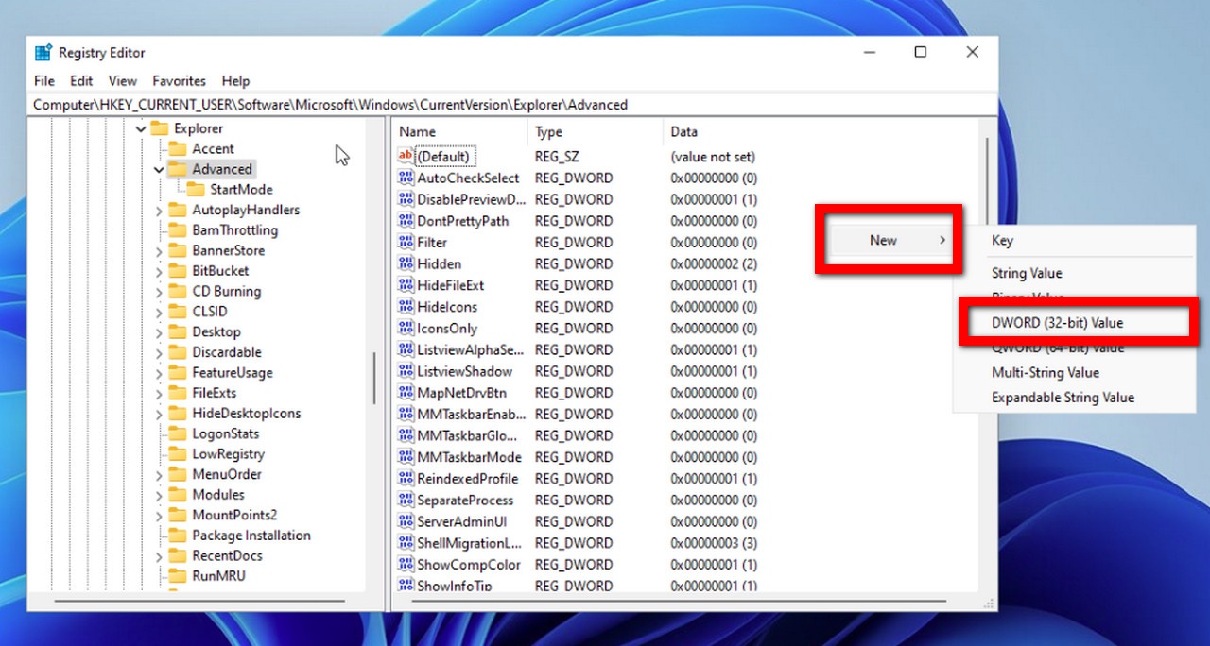Select the Discardable key
1210x646 pixels.
(x=227, y=352)
